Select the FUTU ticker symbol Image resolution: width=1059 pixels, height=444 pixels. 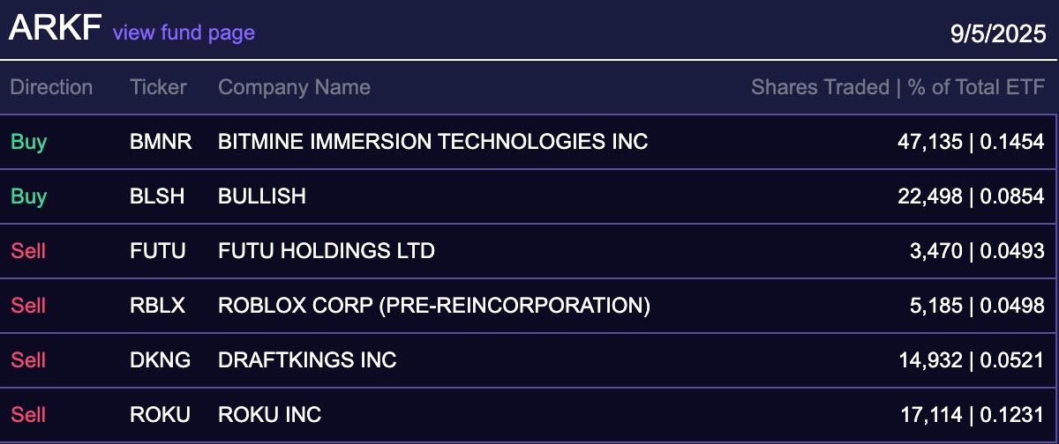pyautogui.click(x=157, y=251)
